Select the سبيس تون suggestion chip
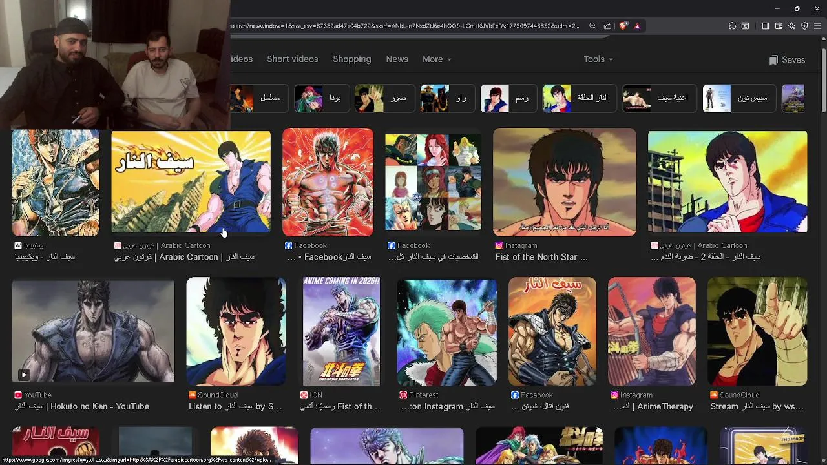Screen dimensions: 827x465 pyautogui.click(x=738, y=98)
